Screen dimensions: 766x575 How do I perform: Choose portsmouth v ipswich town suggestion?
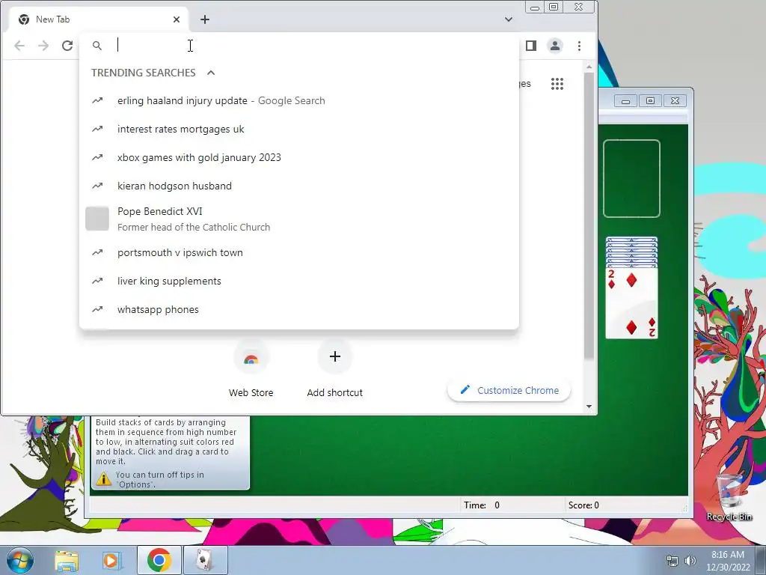tap(299, 253)
